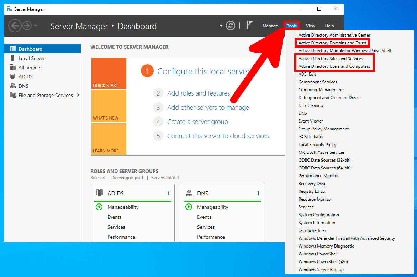Click the AD DS role tile icon
The image size is (417, 277).
pos(100,193)
